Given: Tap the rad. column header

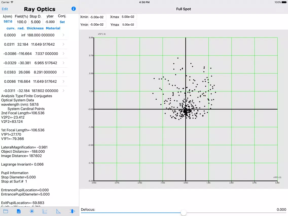Looking at the screenshot, I should point(21,28).
